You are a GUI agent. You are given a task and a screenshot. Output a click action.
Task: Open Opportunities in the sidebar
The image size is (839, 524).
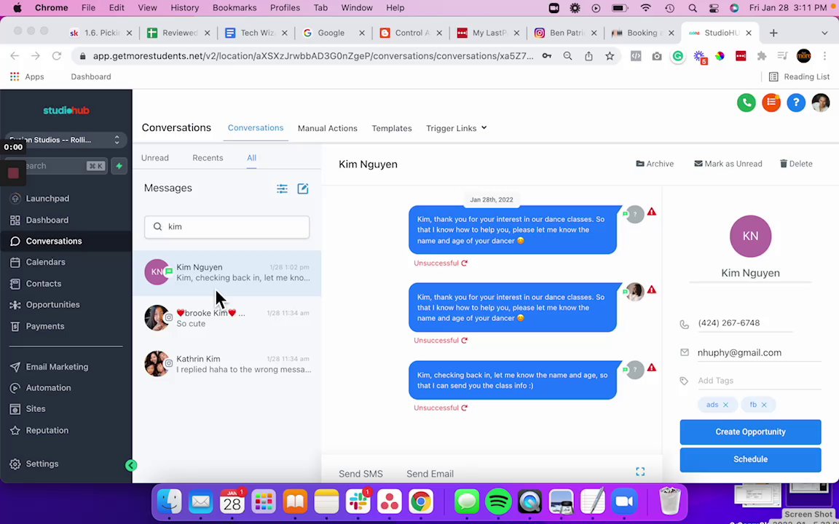tap(52, 305)
